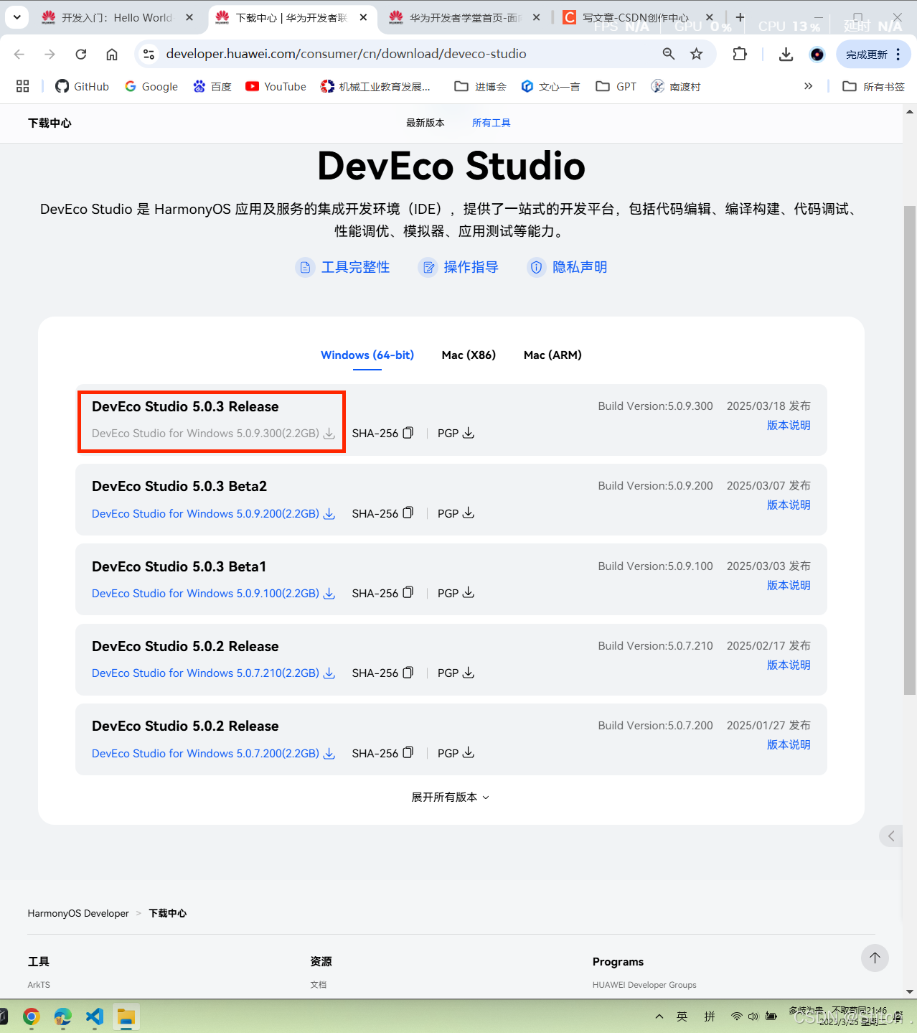Image resolution: width=917 pixels, height=1033 pixels.
Task: Click the page vertical scrollbar thumb
Action: pyautogui.click(x=910, y=450)
